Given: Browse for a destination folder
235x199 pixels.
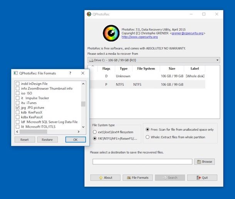Looking at the screenshot, I should click(x=204, y=162).
